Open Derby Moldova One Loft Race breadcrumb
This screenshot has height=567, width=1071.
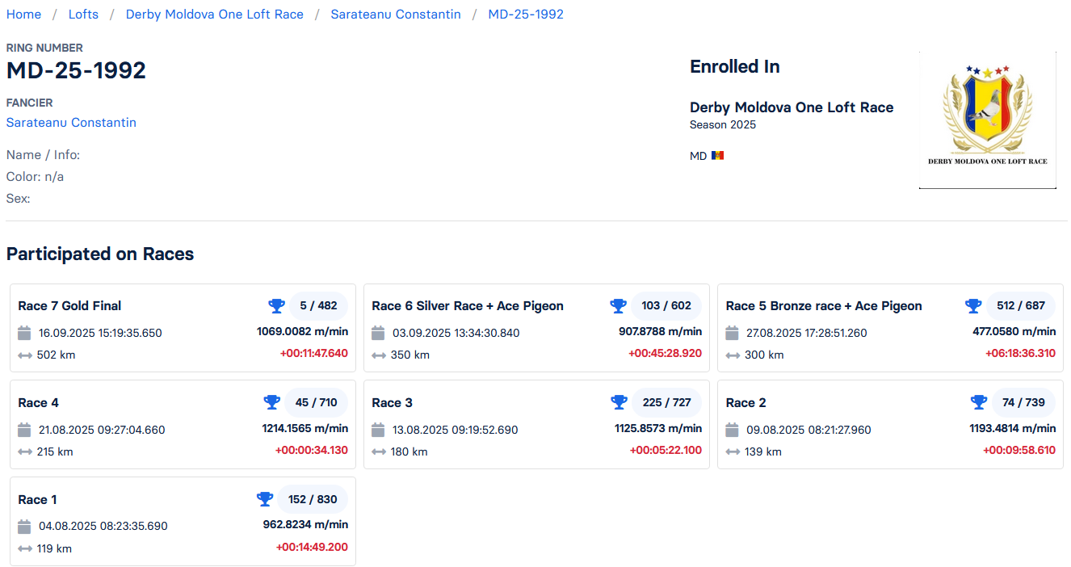click(x=215, y=15)
